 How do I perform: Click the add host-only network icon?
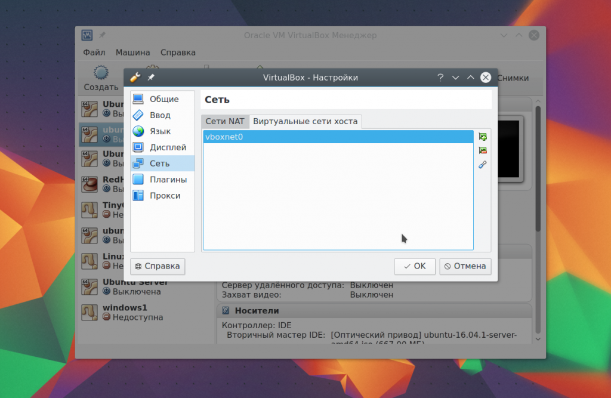pyautogui.click(x=483, y=137)
